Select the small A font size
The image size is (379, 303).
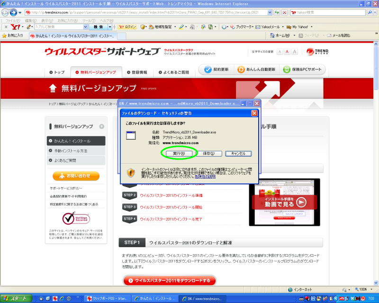280,52
